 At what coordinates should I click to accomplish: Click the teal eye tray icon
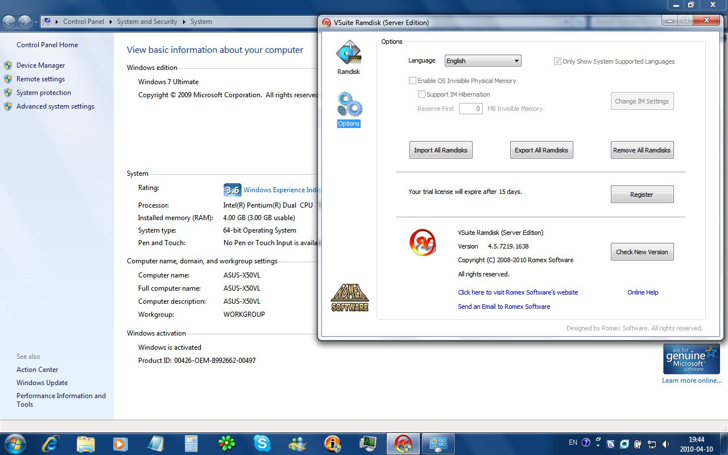tap(624, 444)
